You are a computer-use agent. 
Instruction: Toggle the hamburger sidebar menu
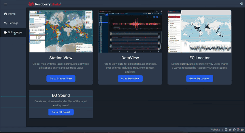(x=5, y=4)
